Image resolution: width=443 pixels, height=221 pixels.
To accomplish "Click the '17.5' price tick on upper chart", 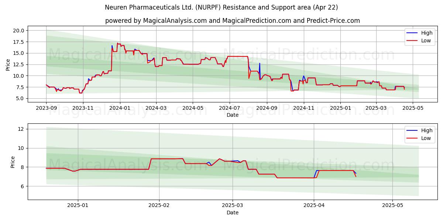I will (19, 42).
